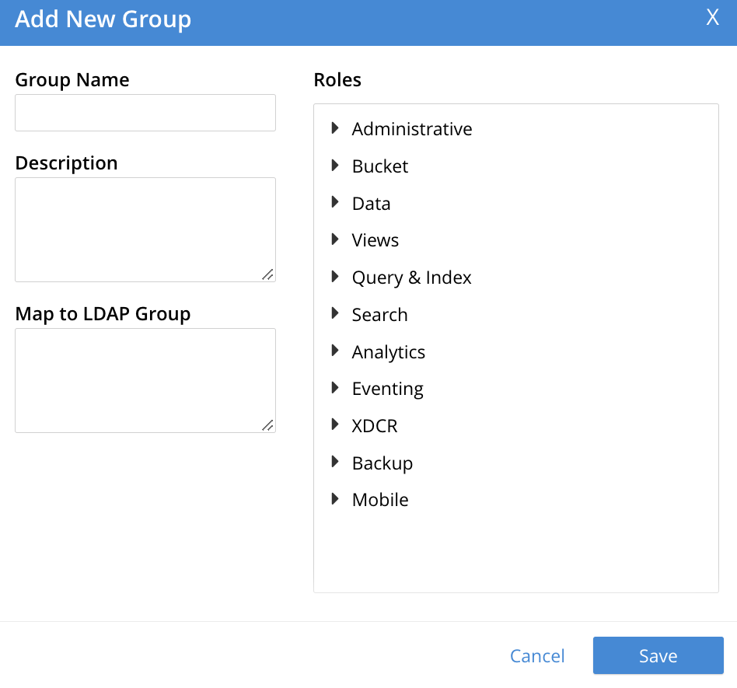This screenshot has width=737, height=688.
Task: Expand the Bucket roles section
Action: click(335, 166)
